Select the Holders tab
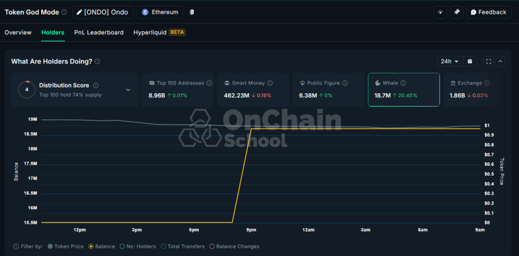 click(x=53, y=32)
